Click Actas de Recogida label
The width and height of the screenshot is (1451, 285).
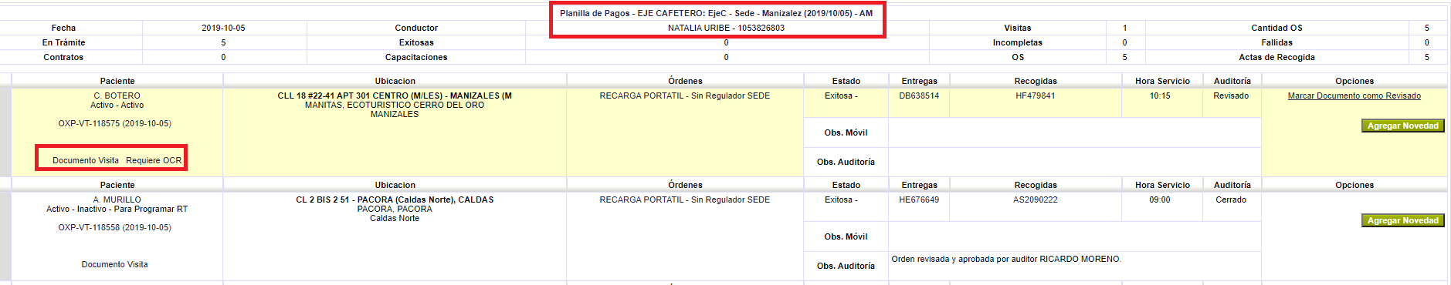(x=1276, y=57)
